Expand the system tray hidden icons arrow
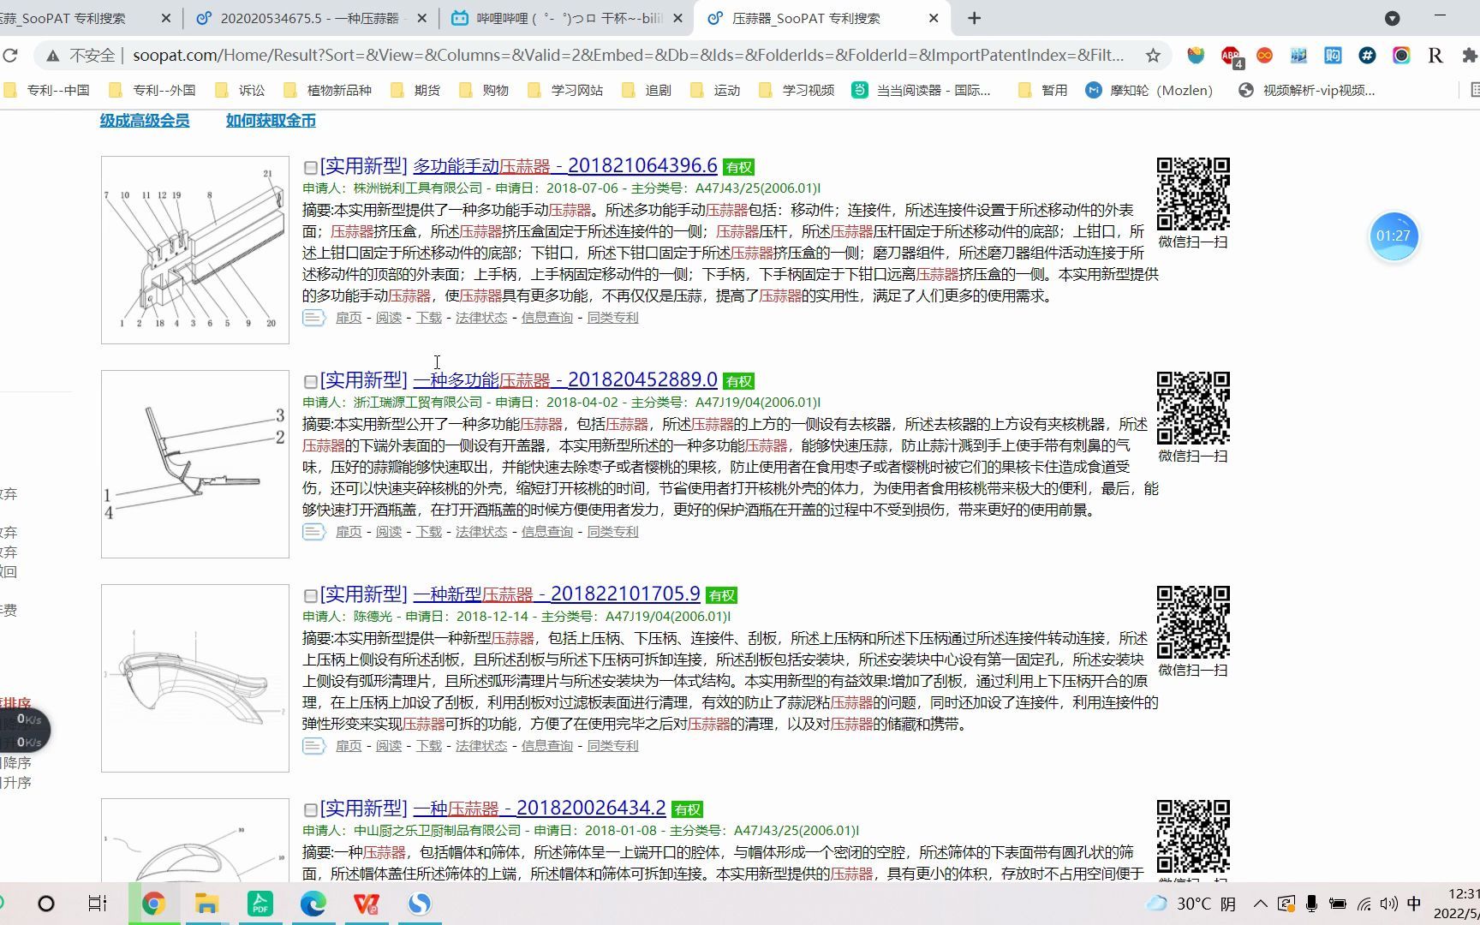This screenshot has height=925, width=1480. pos(1261,904)
